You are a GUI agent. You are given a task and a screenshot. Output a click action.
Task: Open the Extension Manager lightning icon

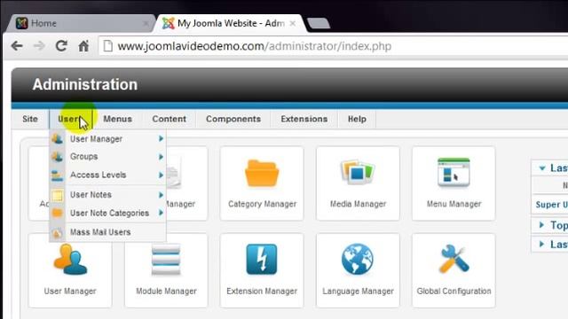point(262,260)
